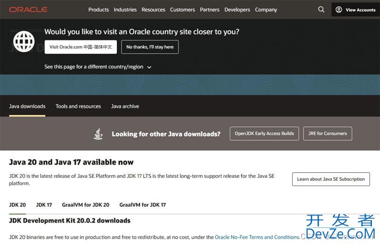
Task: Open the Developers menu
Action: click(x=237, y=10)
